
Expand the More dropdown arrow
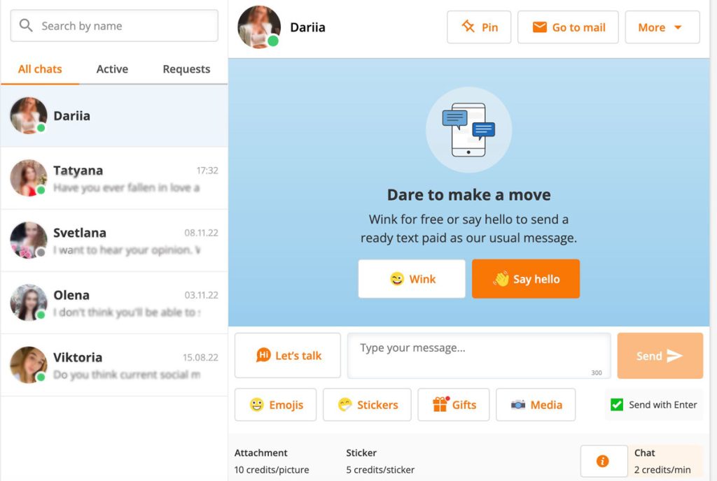coord(678,27)
